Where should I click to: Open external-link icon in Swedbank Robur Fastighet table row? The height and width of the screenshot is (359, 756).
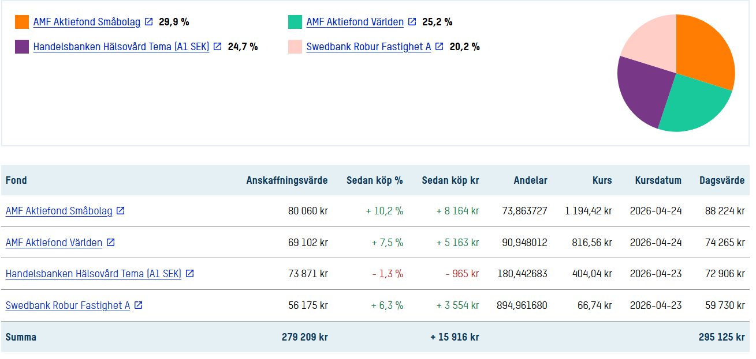(x=139, y=305)
